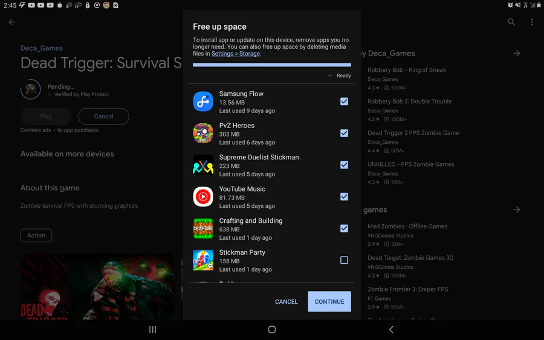The width and height of the screenshot is (544, 340).
Task: Open Zombie Frontier 3: Sniper FPS
Action: click(x=407, y=289)
